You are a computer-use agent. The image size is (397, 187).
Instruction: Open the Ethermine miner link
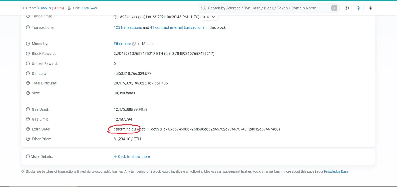pyautogui.click(x=122, y=44)
